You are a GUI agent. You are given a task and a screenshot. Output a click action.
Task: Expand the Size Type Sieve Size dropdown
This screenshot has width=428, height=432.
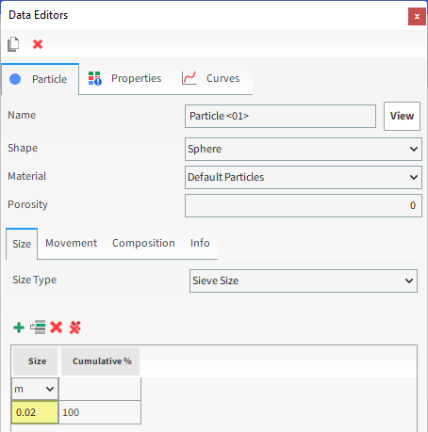click(304, 280)
